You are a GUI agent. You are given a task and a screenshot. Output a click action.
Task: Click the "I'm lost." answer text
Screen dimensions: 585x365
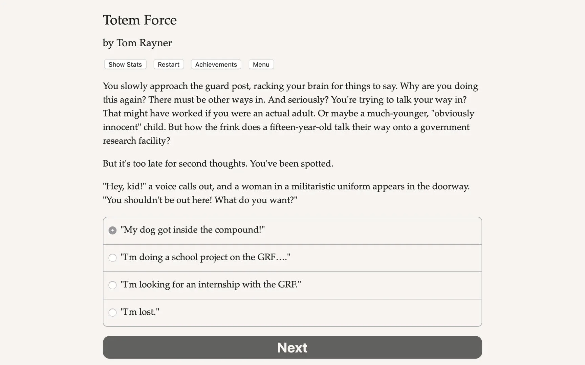tap(140, 312)
